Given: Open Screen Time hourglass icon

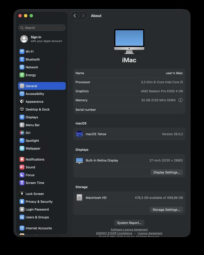Looking at the screenshot, I should point(22,183).
